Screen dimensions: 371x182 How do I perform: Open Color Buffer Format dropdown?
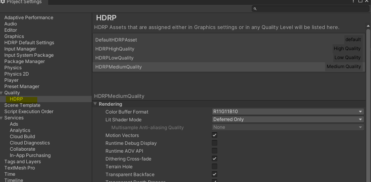tap(288, 112)
